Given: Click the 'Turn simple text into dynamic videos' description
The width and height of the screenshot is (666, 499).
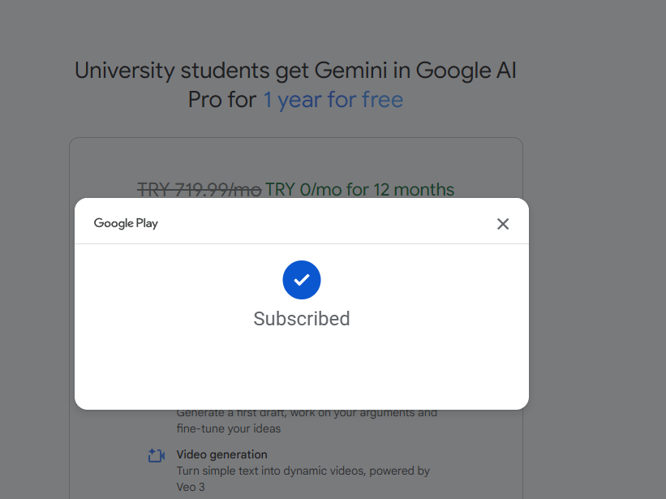Looking at the screenshot, I should click(303, 471).
